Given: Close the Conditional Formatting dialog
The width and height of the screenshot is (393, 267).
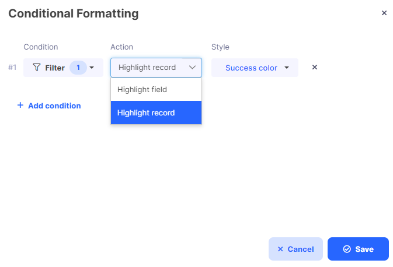Looking at the screenshot, I should click(384, 13).
